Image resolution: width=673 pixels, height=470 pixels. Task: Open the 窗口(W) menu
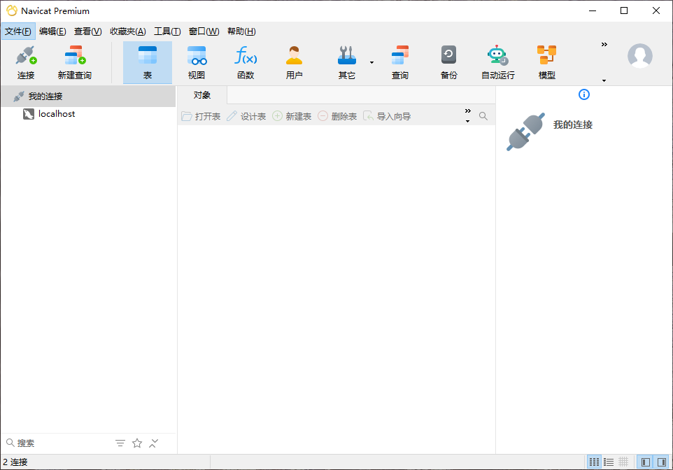pyautogui.click(x=204, y=31)
